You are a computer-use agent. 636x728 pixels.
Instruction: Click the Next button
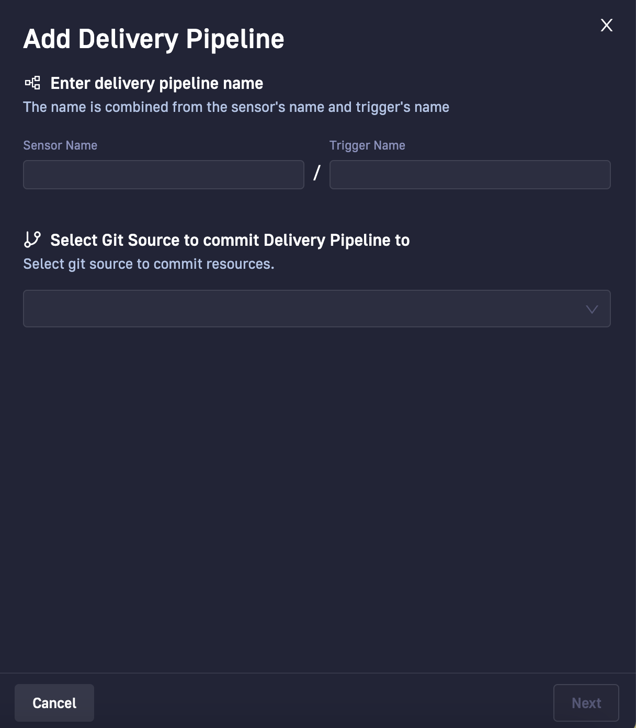point(586,703)
